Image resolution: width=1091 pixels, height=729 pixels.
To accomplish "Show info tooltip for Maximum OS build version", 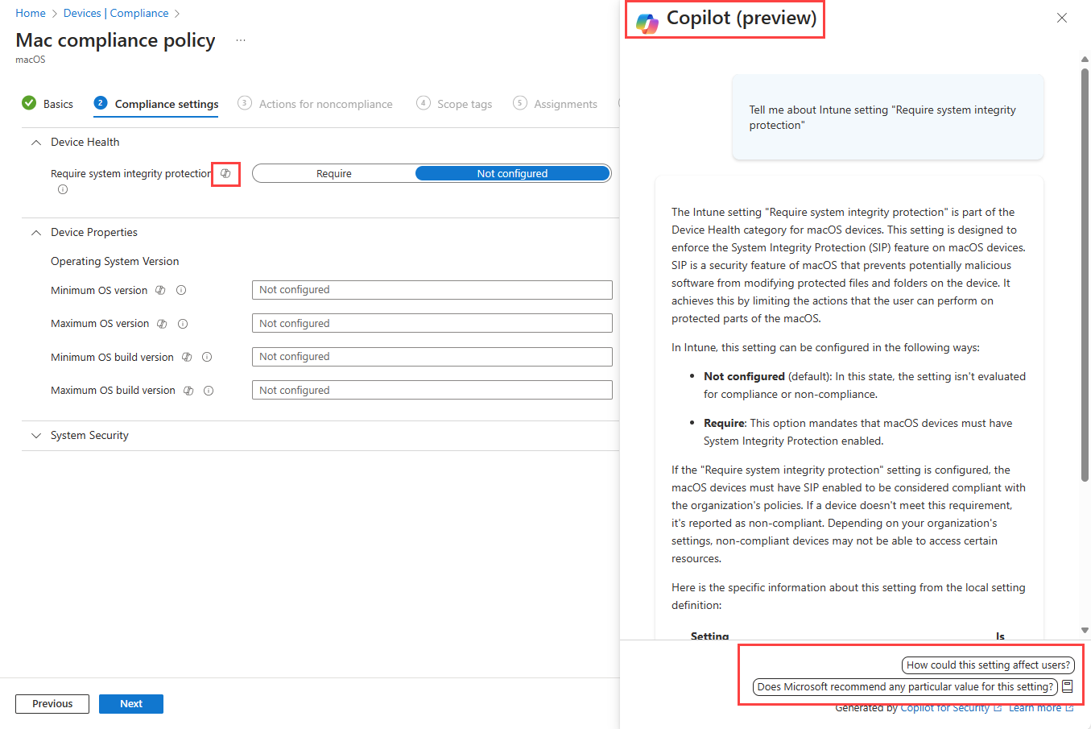I will tap(209, 391).
